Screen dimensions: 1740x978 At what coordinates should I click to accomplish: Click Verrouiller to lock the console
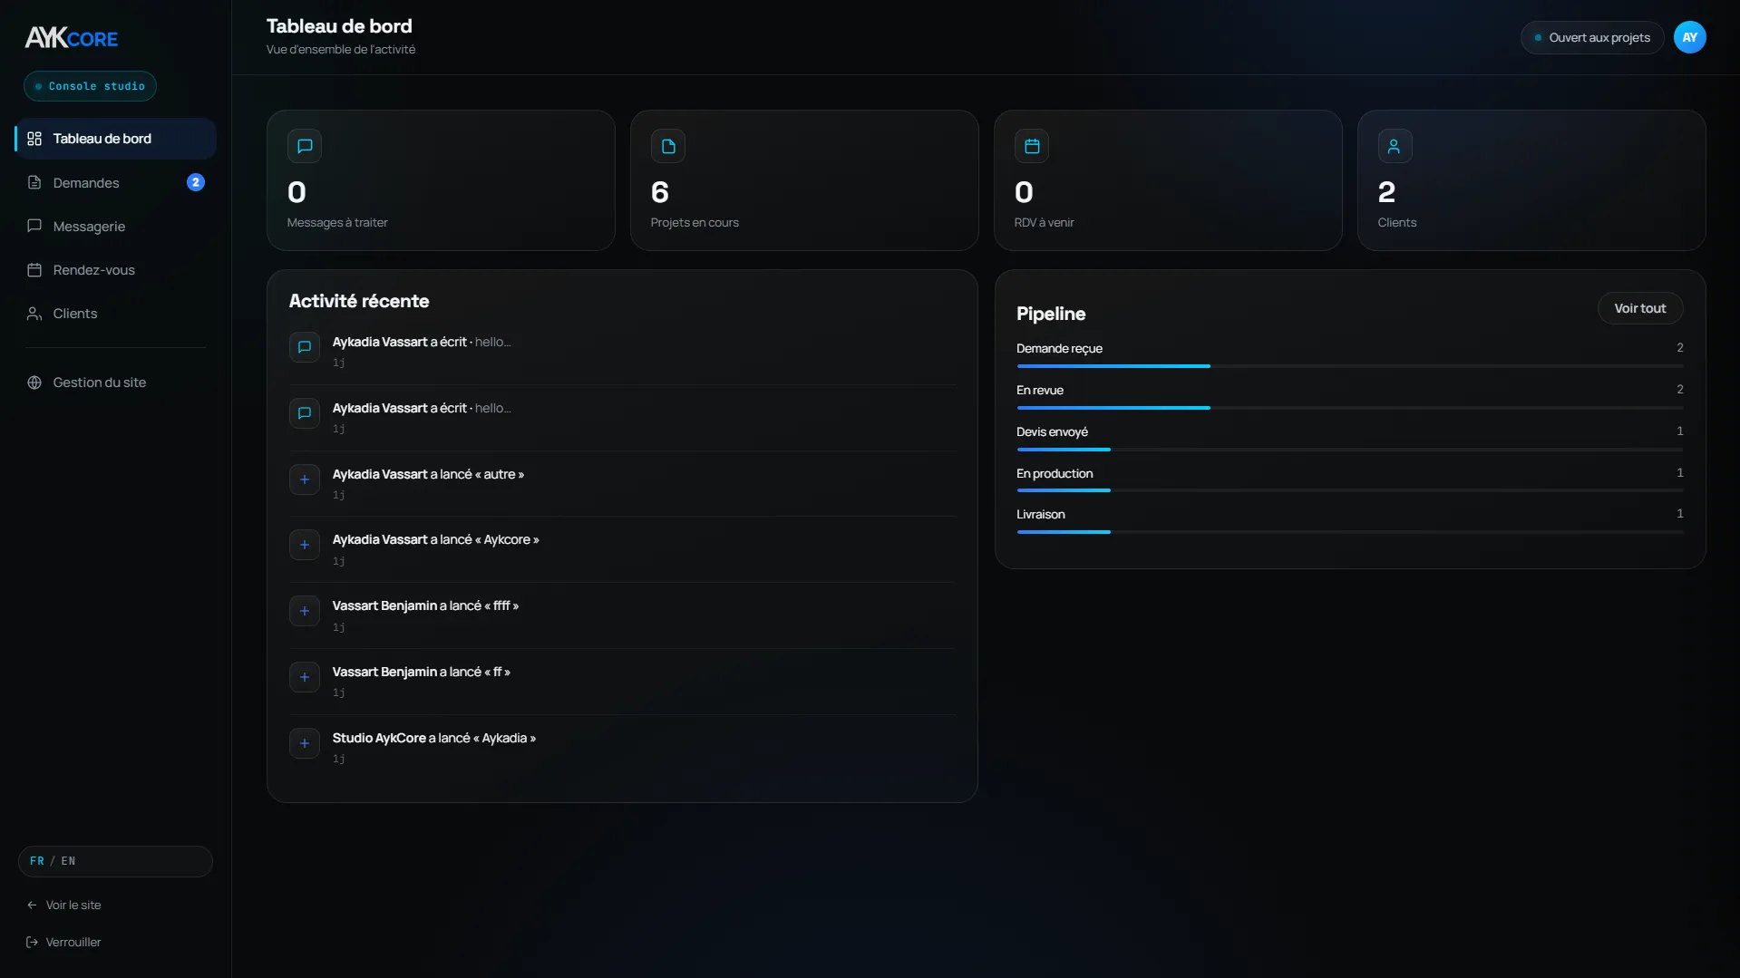(64, 943)
